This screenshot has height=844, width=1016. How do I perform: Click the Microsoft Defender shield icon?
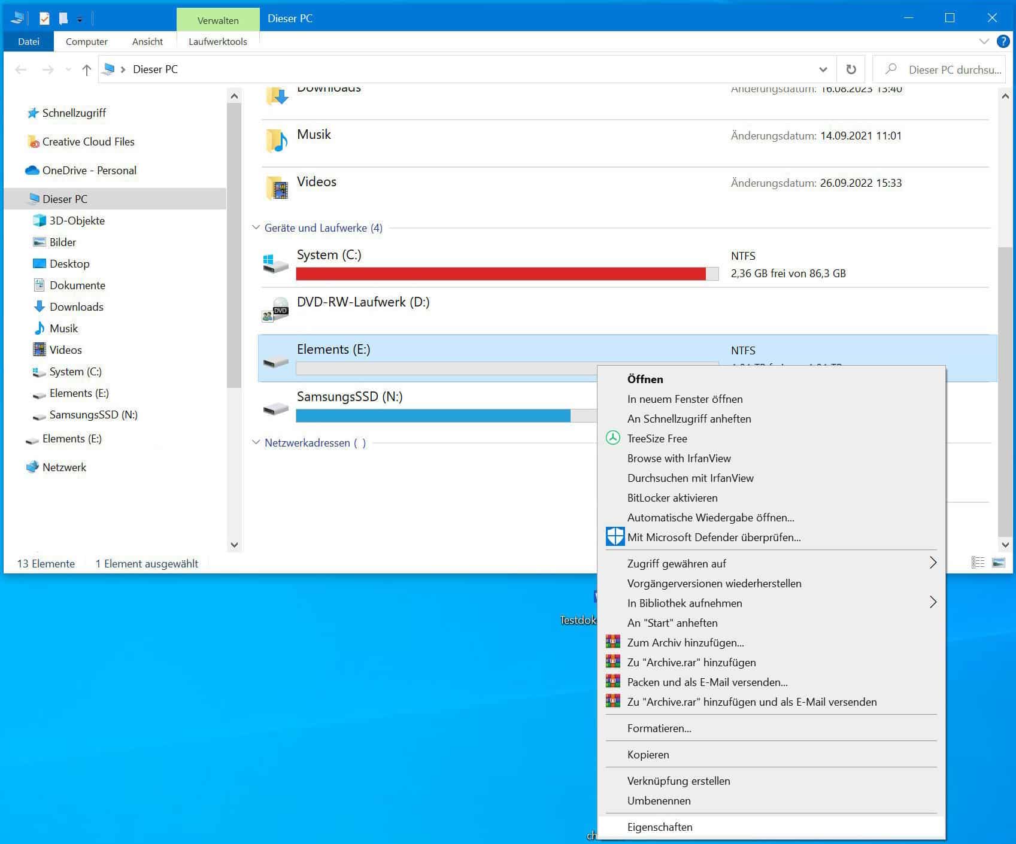pyautogui.click(x=615, y=537)
